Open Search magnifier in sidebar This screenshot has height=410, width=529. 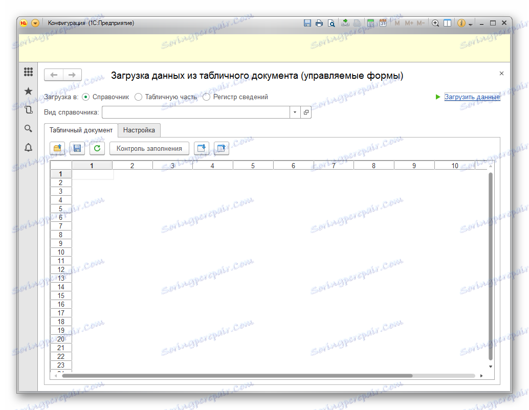[28, 128]
